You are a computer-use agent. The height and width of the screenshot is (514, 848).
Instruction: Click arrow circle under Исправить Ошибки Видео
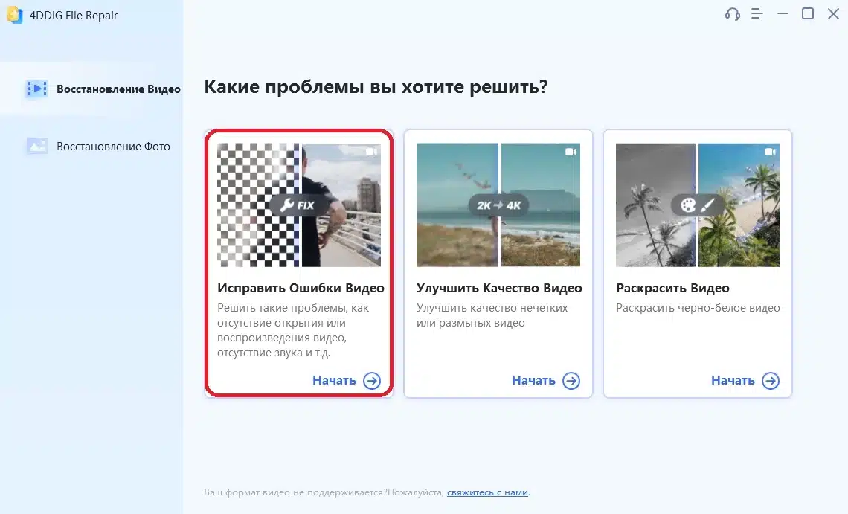[372, 381]
